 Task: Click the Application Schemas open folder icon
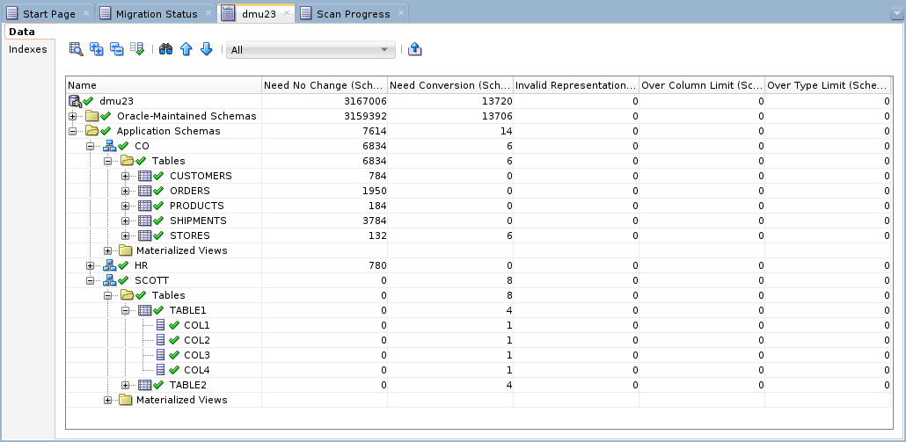click(91, 131)
